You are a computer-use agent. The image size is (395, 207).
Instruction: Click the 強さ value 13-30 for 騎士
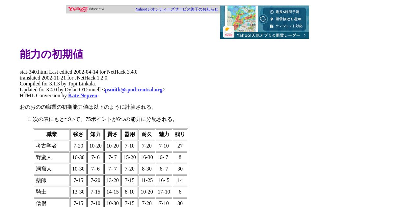point(78,192)
